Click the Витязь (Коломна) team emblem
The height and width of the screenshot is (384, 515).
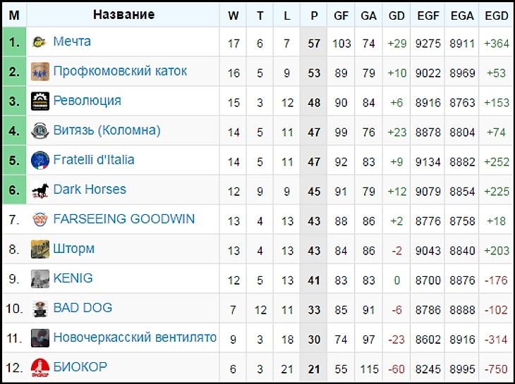pos(40,130)
